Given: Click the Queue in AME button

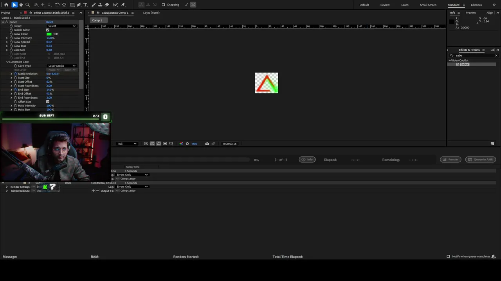Looking at the screenshot, I should tap(481, 160).
